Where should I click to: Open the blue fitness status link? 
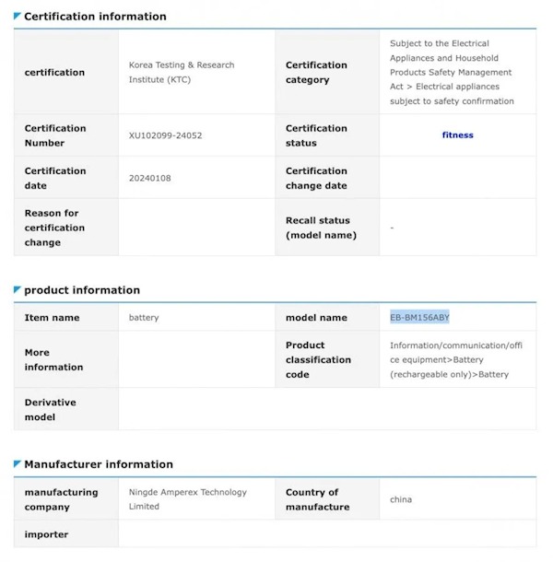[x=457, y=135]
